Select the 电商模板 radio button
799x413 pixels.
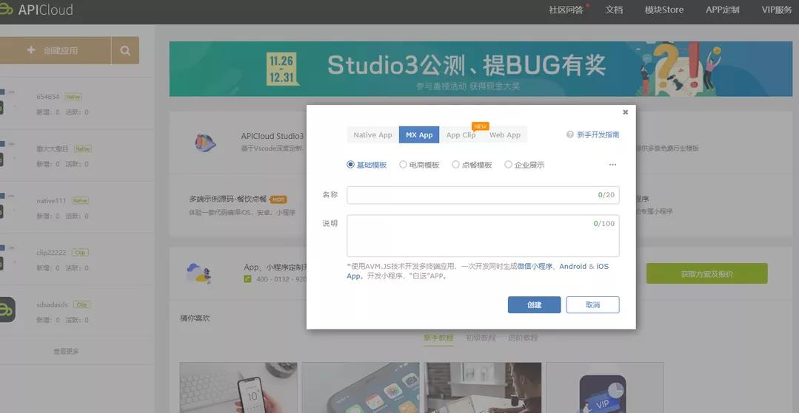pos(403,164)
